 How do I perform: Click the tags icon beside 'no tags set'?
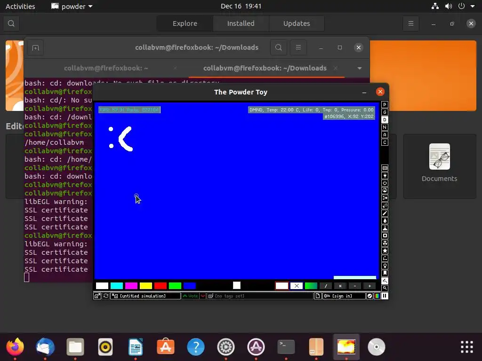pyautogui.click(x=211, y=296)
